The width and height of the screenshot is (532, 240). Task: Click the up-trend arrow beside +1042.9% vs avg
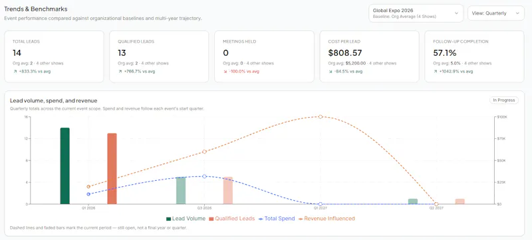[x=436, y=72]
